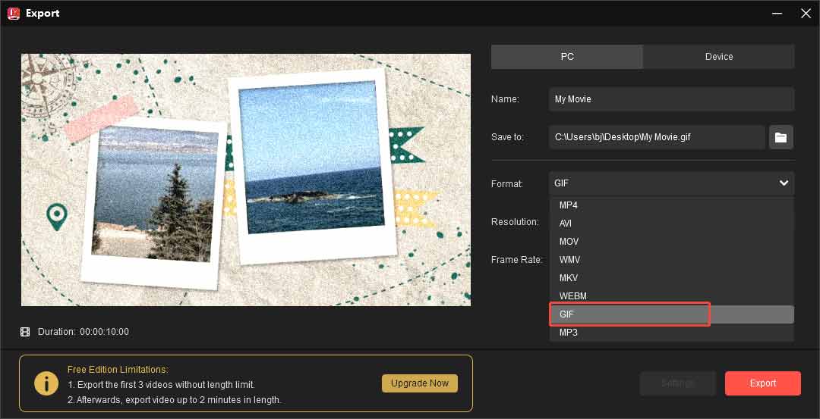The image size is (820, 419).
Task: Choose MKV format option
Action: 671,278
